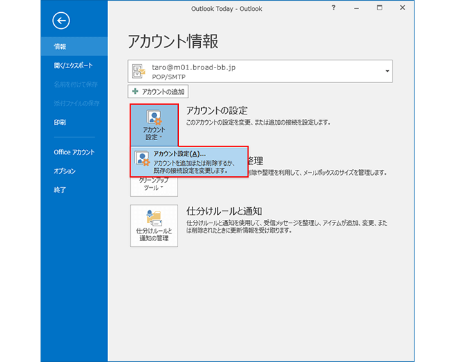Click the mail account icon in selector
Image resolution: width=457 pixels, height=362 pixels.
(x=139, y=71)
